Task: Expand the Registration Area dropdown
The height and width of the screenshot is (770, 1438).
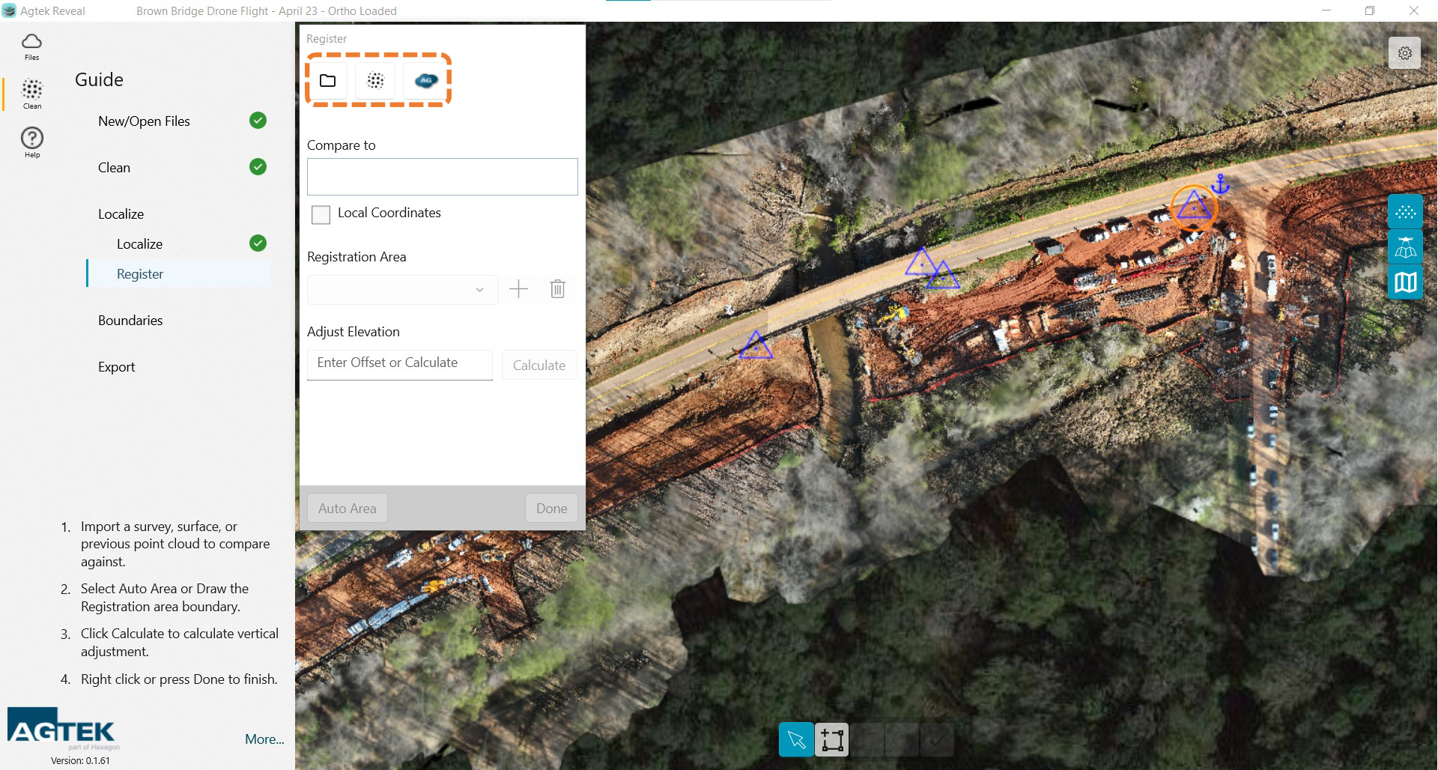Action: pyautogui.click(x=402, y=290)
